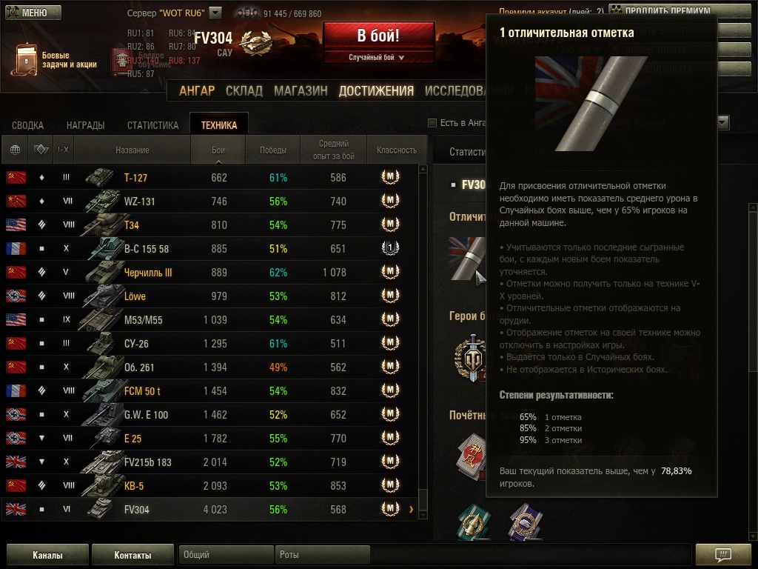Expand FV304 row details arrow
This screenshot has height=569, width=758.
[411, 509]
